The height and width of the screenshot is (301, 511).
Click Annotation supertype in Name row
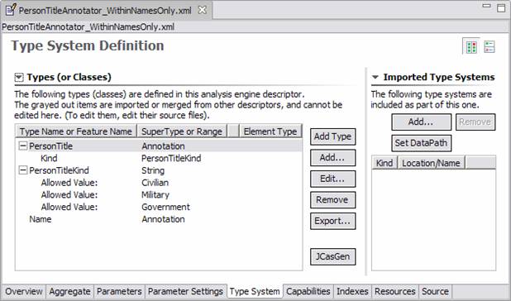[x=163, y=219]
